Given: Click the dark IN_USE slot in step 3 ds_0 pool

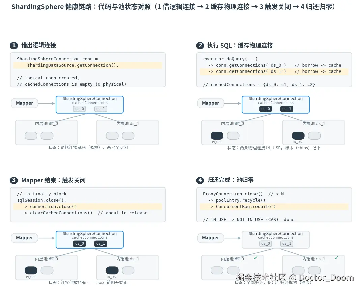Looking at the screenshot, I should [x=31, y=270].
